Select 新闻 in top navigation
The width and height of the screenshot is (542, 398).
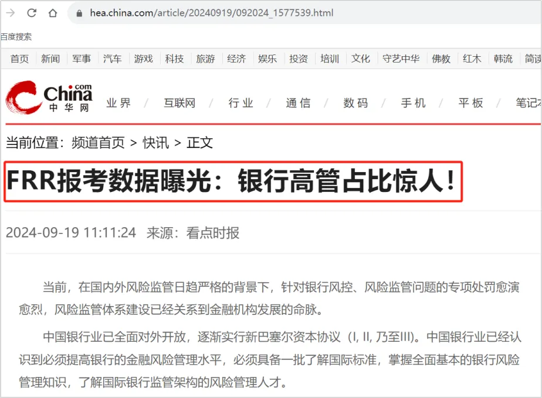pyautogui.click(x=50, y=59)
